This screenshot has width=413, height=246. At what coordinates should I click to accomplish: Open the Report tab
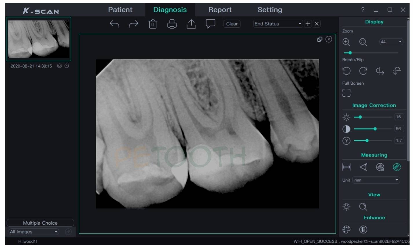220,10
